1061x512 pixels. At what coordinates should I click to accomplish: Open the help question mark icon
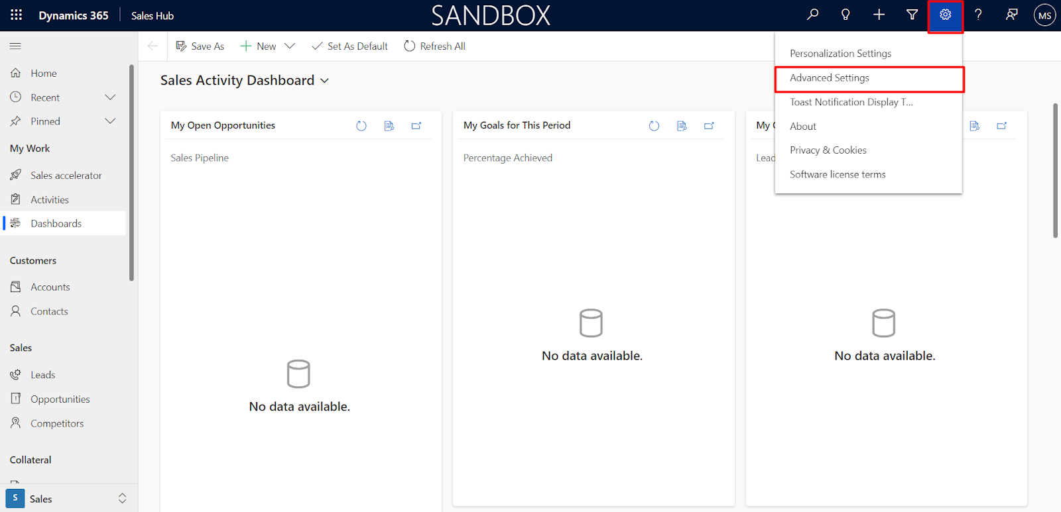(x=978, y=15)
